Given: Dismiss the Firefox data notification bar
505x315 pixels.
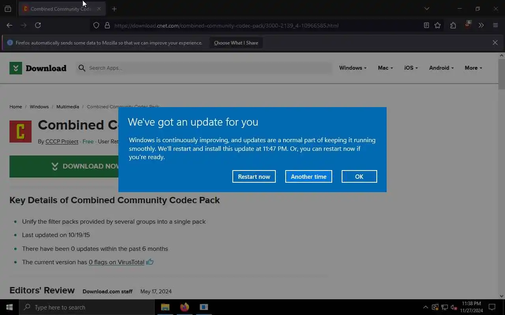Looking at the screenshot, I should point(495,43).
